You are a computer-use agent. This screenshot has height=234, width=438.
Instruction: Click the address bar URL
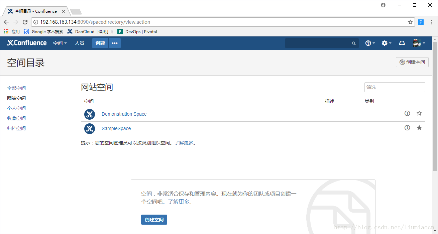[x=95, y=22]
